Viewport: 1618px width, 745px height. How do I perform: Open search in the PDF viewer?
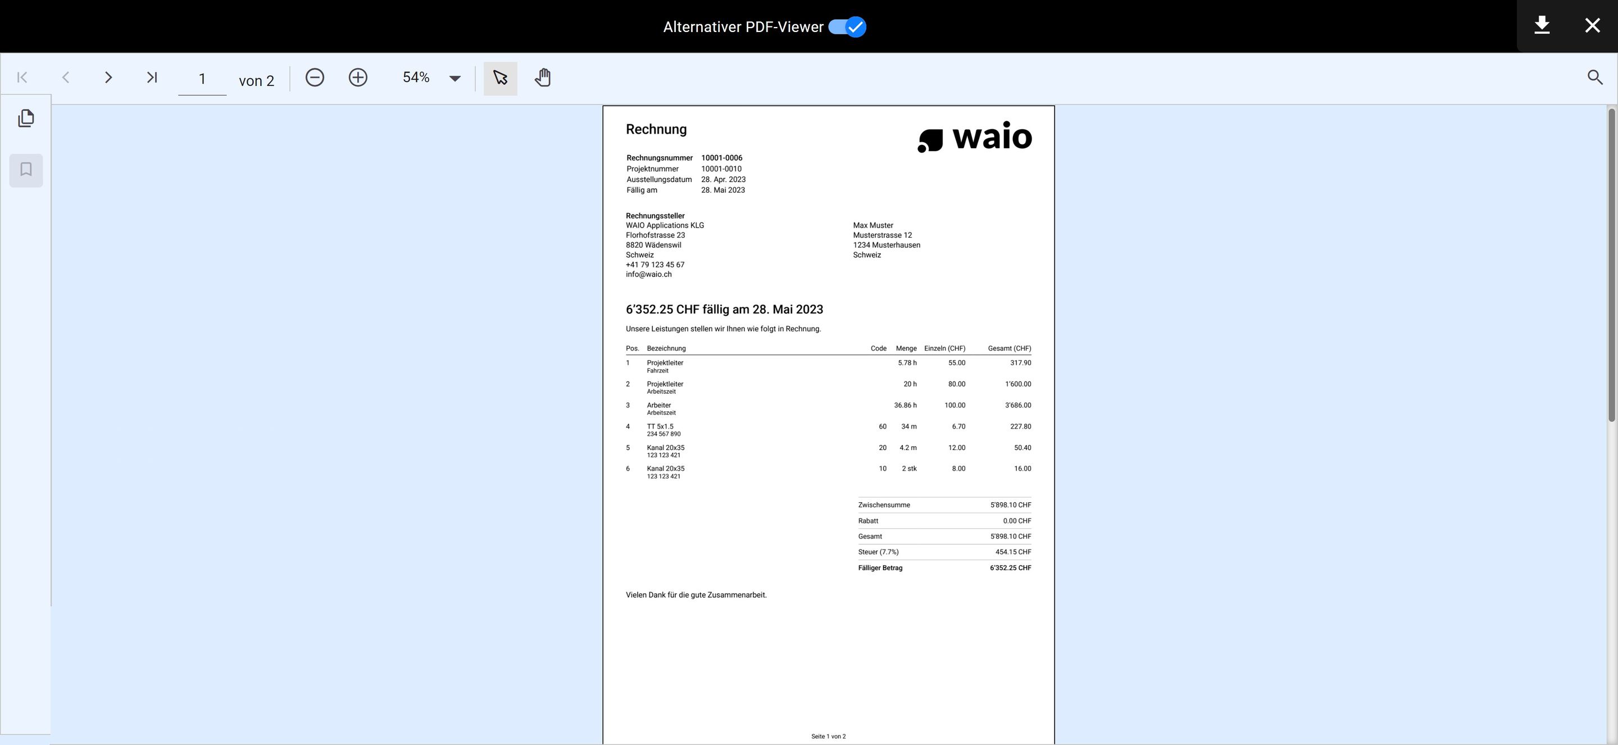click(1595, 78)
